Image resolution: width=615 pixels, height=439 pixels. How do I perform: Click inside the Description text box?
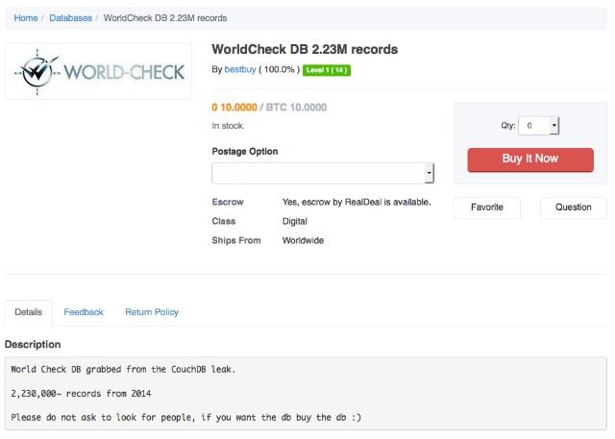(304, 394)
